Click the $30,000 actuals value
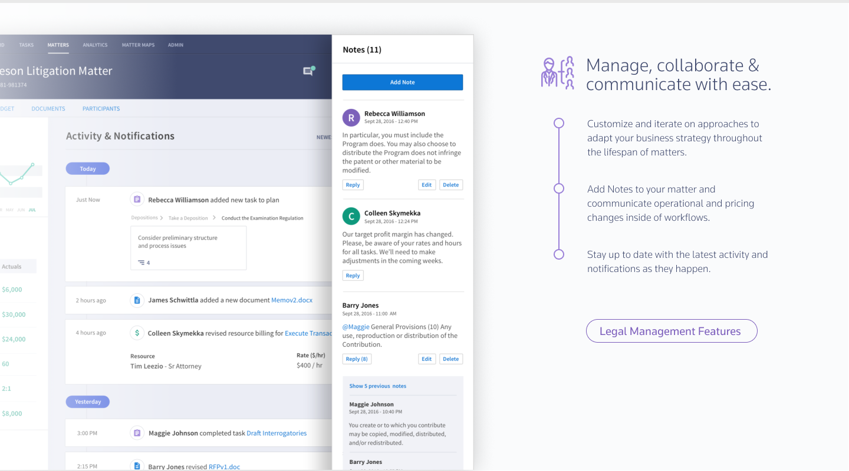 coord(14,314)
